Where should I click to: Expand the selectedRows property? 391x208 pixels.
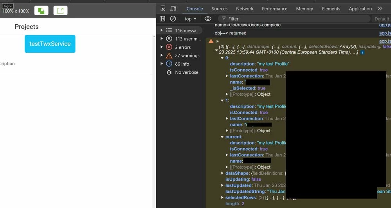pos(222,197)
